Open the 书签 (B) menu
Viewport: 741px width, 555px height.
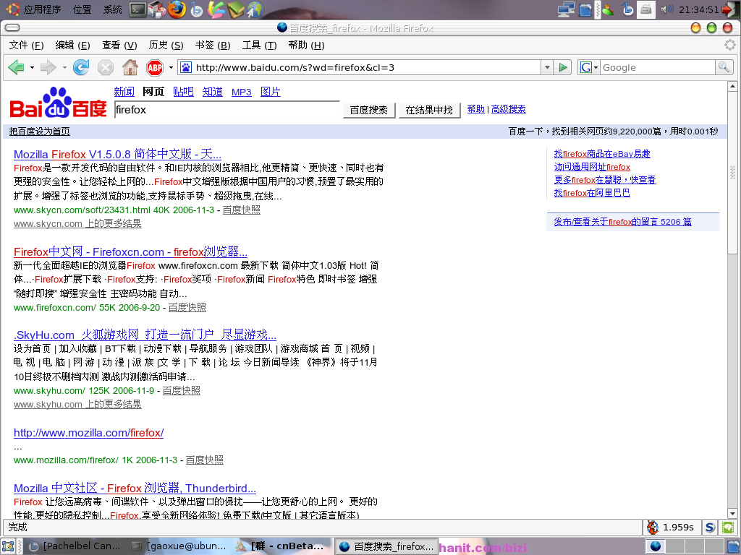coord(213,46)
